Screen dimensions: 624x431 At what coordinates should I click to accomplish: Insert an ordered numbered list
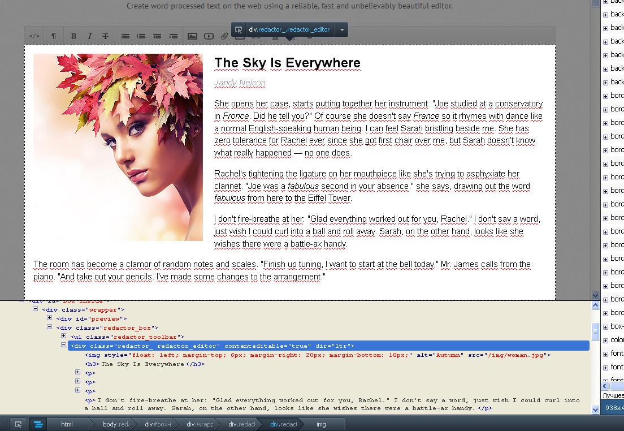click(x=141, y=36)
